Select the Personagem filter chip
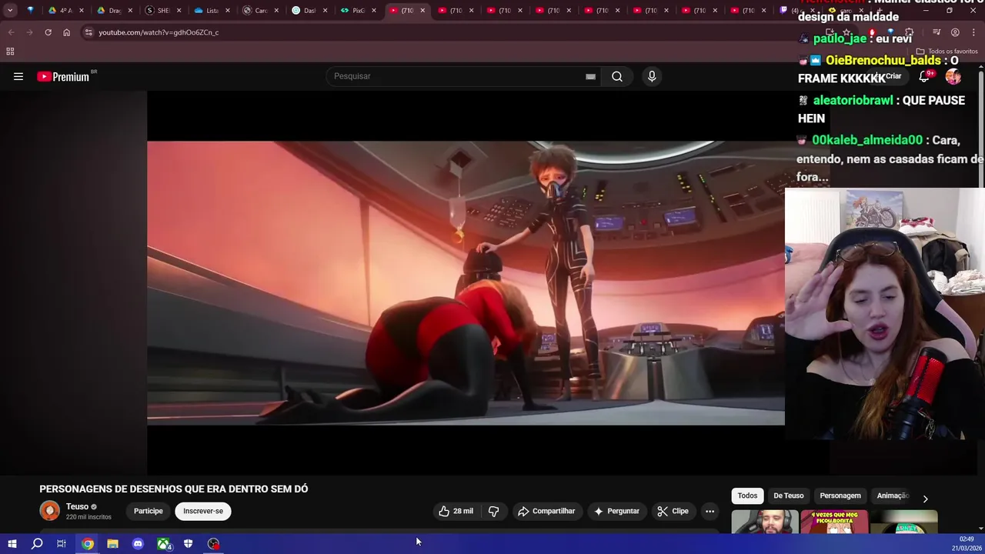This screenshot has height=554, width=985. pyautogui.click(x=840, y=496)
